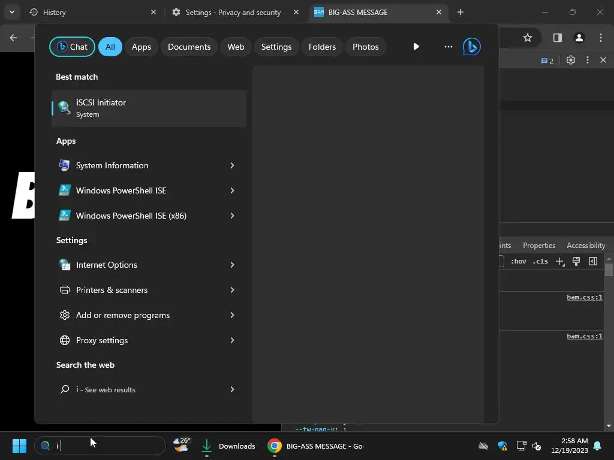Open the muted volume tray icon

coord(537,446)
